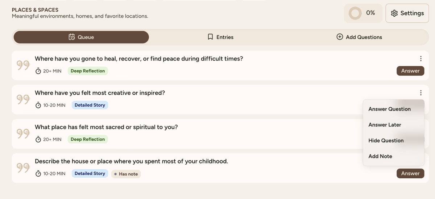Open three-dot menu for heal and recover question
Image resolution: width=435 pixels, height=199 pixels.
point(420,59)
